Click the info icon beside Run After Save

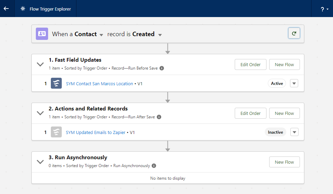point(159,117)
